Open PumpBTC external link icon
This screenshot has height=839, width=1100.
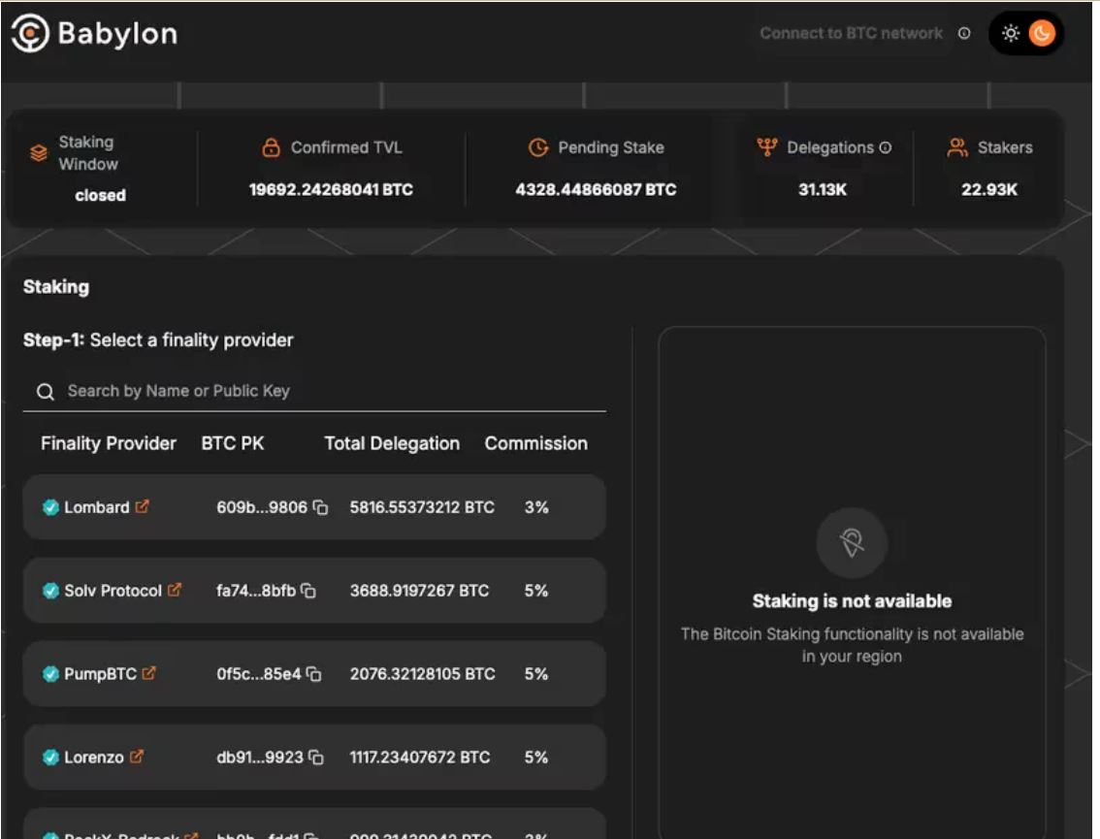click(149, 673)
